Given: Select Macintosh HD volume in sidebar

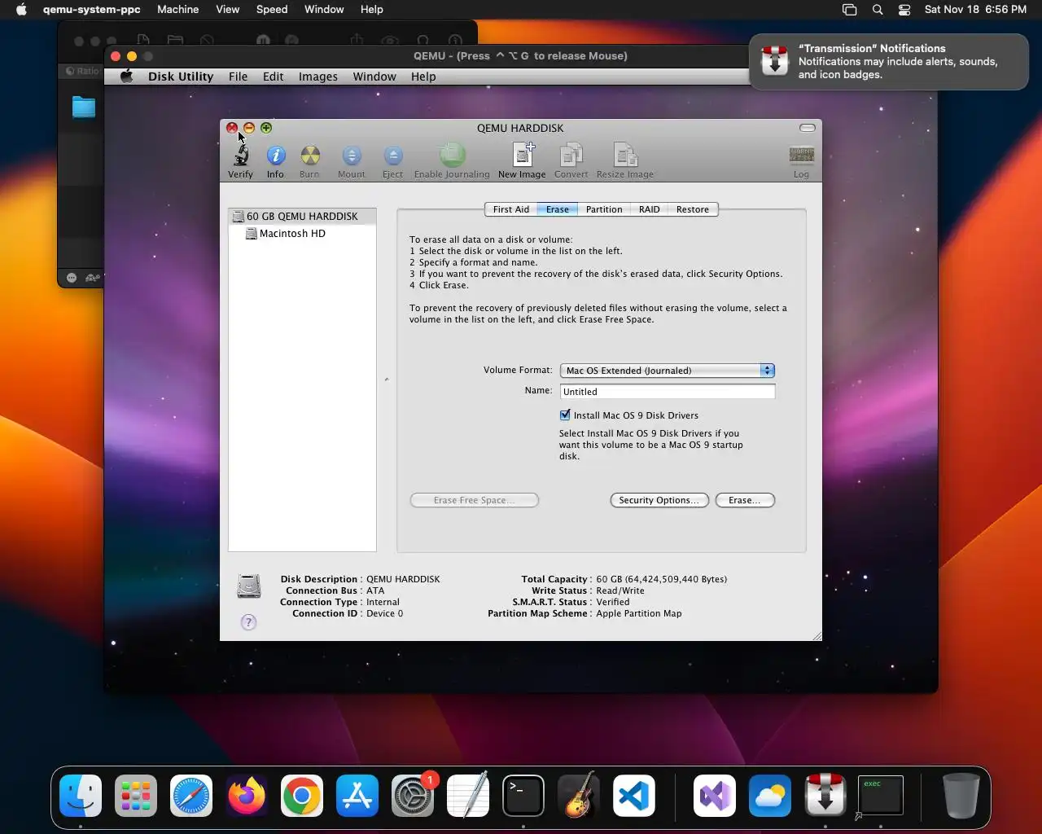Looking at the screenshot, I should [302, 233].
